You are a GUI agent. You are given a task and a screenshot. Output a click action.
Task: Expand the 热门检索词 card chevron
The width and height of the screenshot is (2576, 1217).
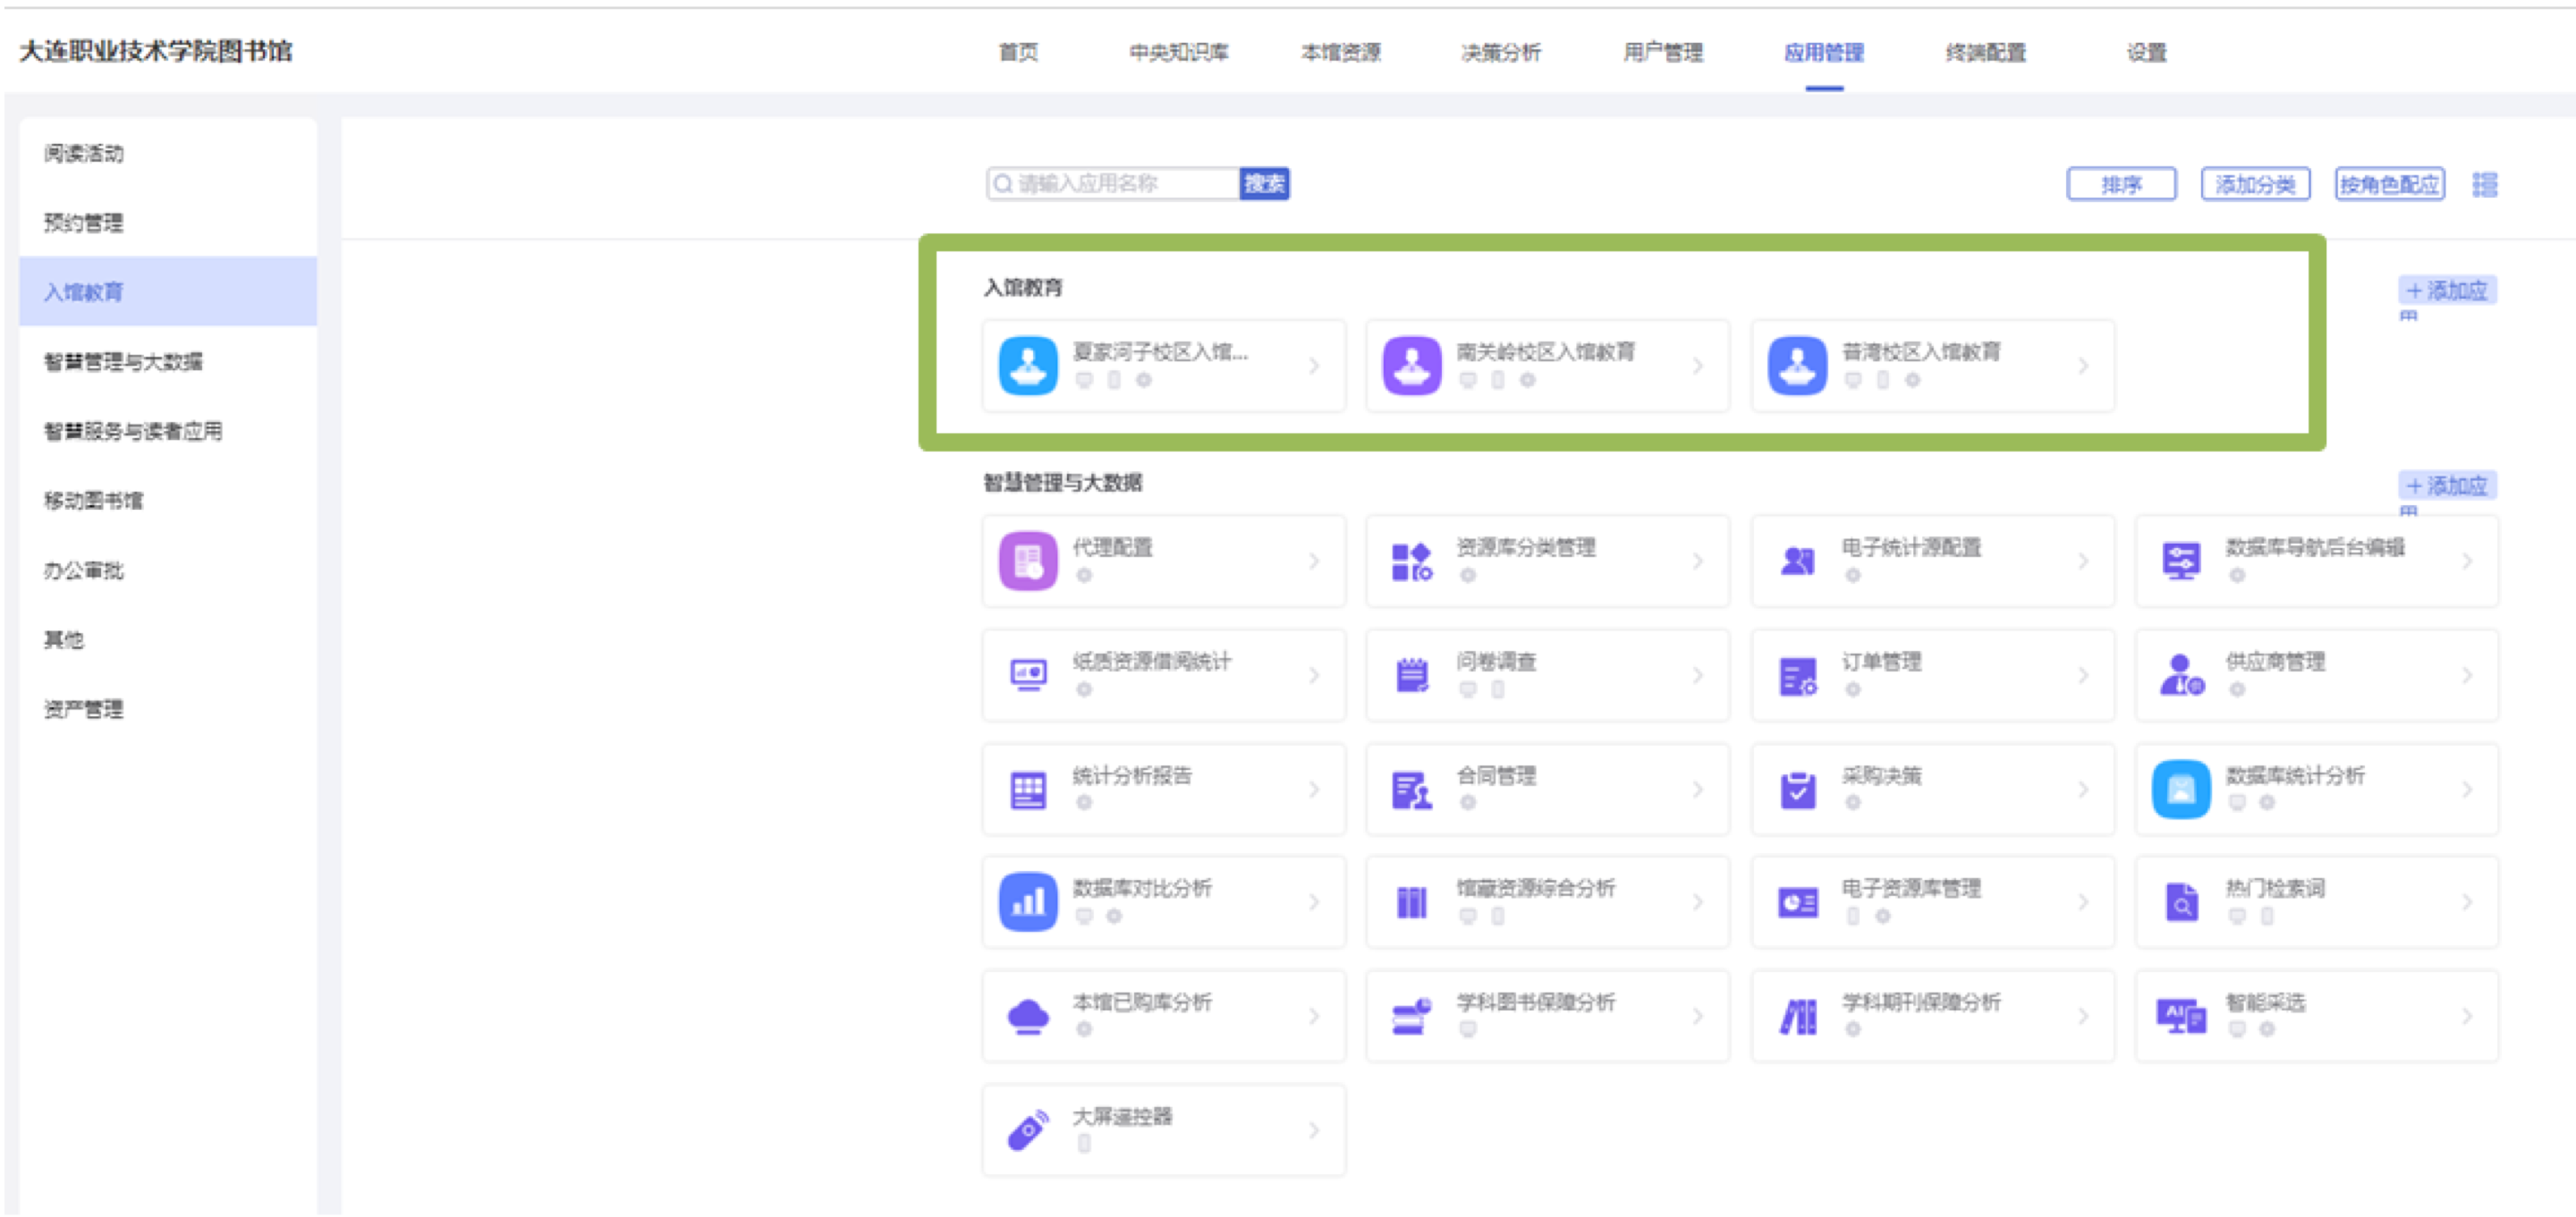coord(2466,902)
